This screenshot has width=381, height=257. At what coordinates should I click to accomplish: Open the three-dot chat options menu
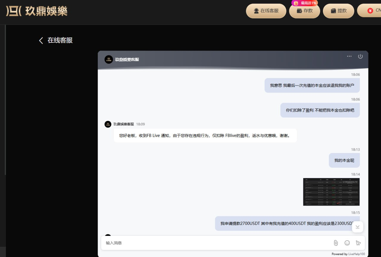coord(349,56)
